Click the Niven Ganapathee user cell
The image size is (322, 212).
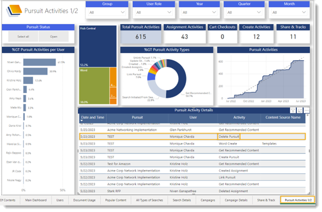pos(183,191)
